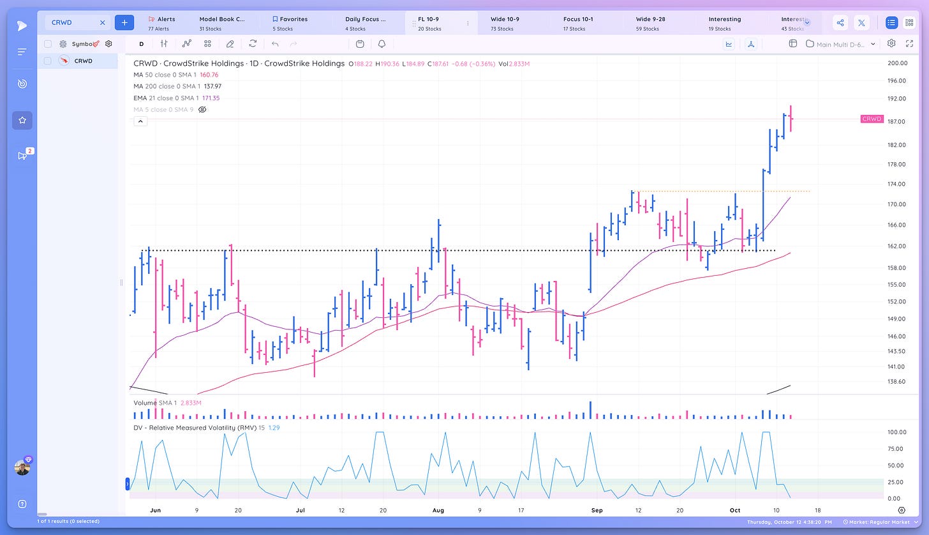Share to X (Twitter) button
Viewport: 929px width, 535px height.
(x=861, y=23)
